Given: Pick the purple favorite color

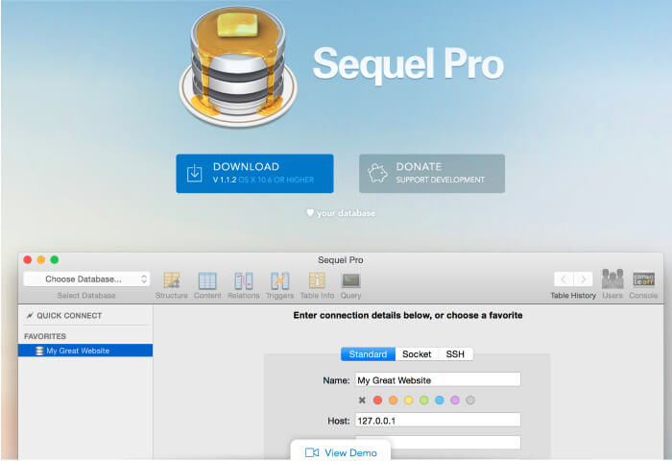Looking at the screenshot, I should 455,400.
